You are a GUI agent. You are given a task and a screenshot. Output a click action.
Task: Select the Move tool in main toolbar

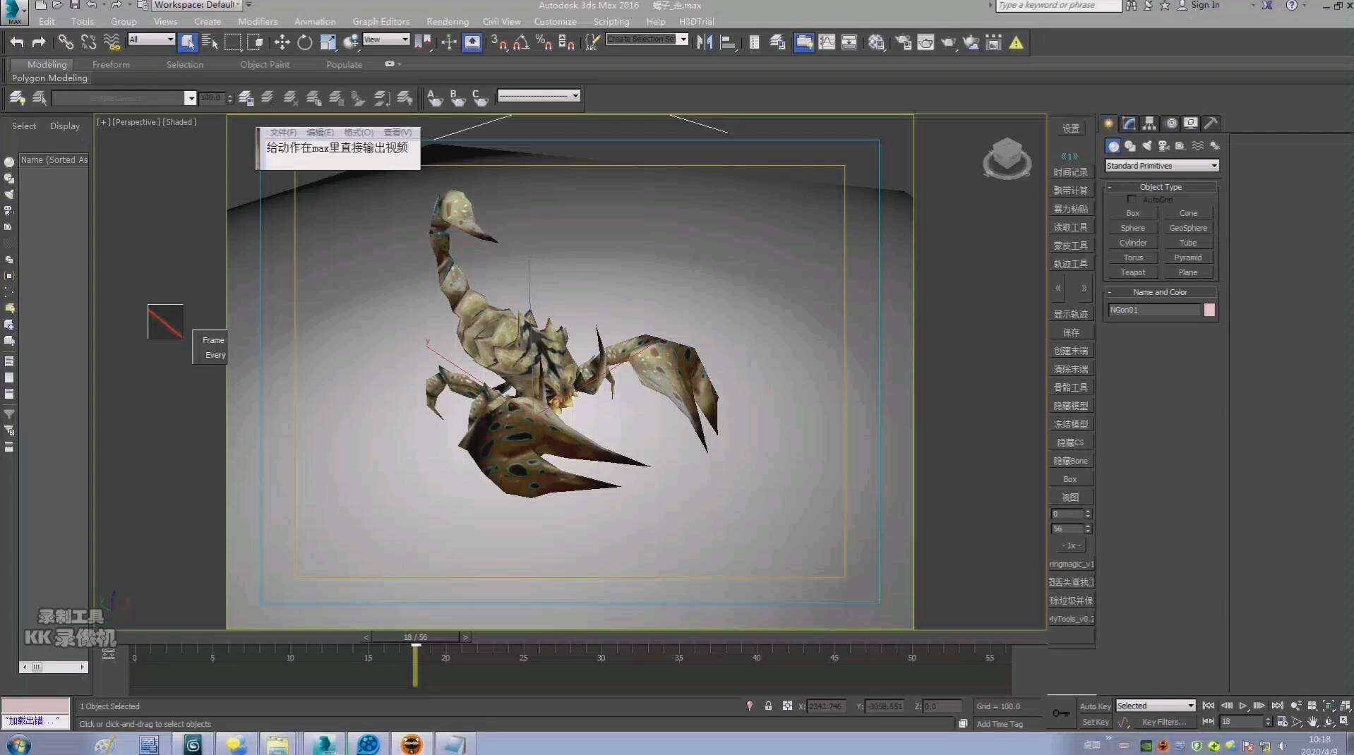(282, 42)
